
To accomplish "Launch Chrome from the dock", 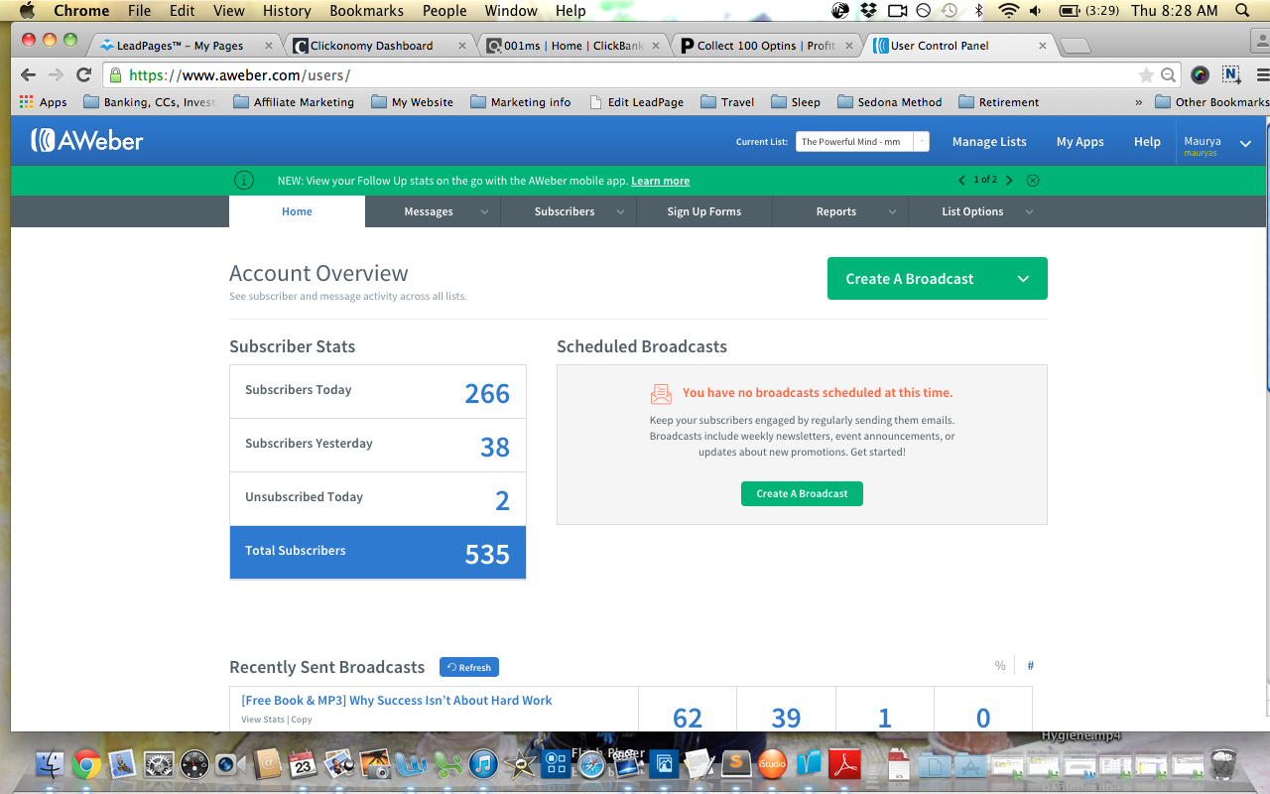I will coord(86,763).
